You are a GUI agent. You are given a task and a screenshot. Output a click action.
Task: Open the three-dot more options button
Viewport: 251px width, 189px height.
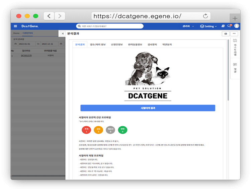(234, 34)
